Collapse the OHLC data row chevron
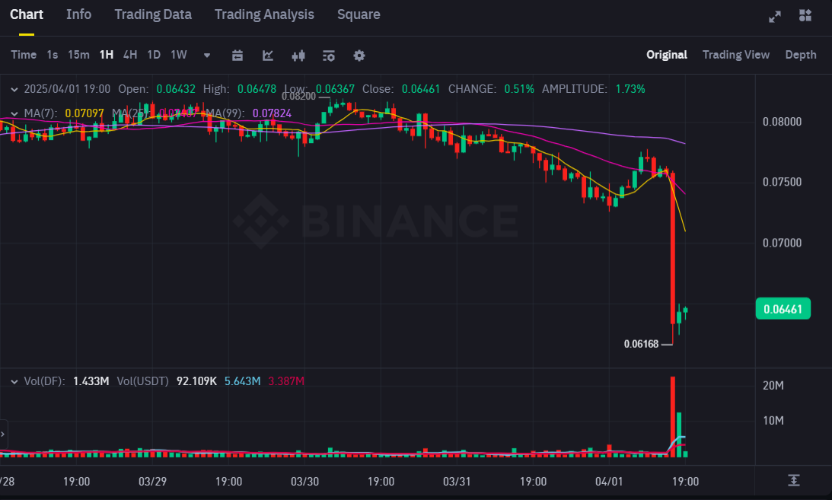The width and height of the screenshot is (832, 500). (14, 90)
